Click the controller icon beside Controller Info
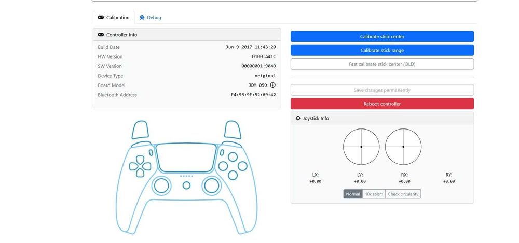The width and height of the screenshot is (519, 243). (101, 35)
